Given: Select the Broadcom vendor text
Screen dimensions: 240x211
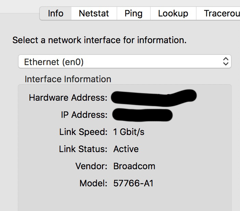Looking at the screenshot, I should [x=134, y=166].
